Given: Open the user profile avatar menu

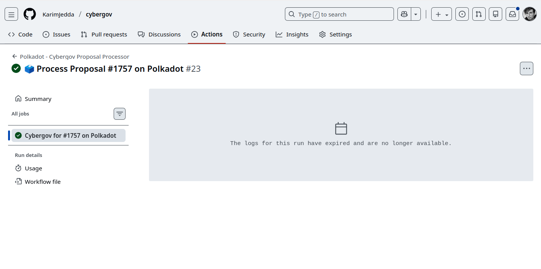Looking at the screenshot, I should pyautogui.click(x=529, y=14).
